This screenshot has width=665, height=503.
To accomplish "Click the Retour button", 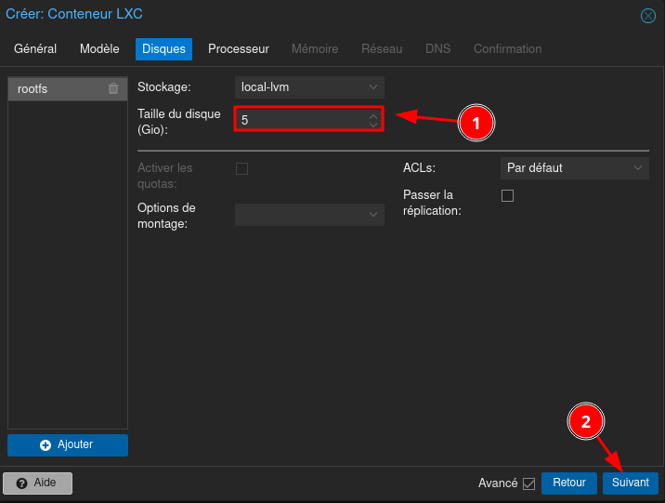I will click(569, 483).
